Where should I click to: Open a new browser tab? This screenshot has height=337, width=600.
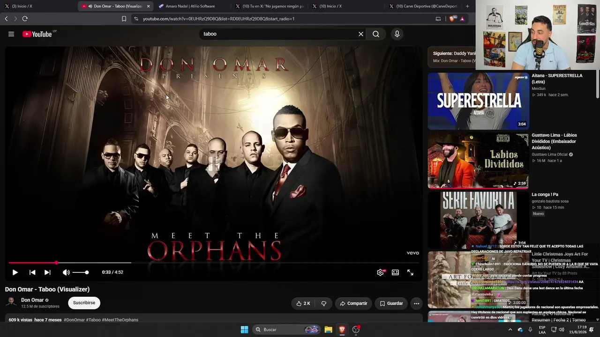click(467, 6)
